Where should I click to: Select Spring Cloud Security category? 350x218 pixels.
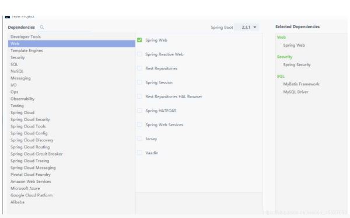(x=72, y=119)
